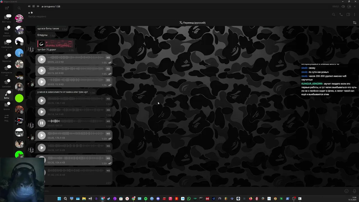Change the 1.5X playback speed
Image resolution: width=359 pixels, height=202 pixels.
click(349, 6)
